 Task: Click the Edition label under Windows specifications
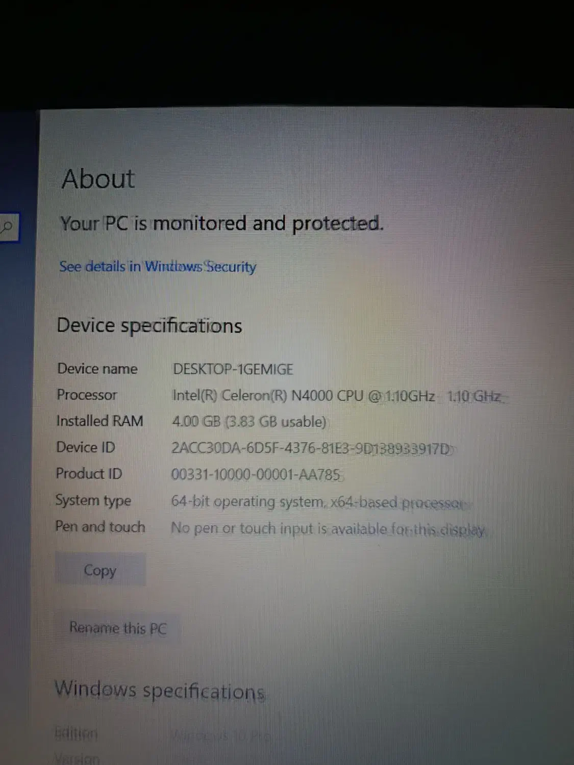[76, 733]
